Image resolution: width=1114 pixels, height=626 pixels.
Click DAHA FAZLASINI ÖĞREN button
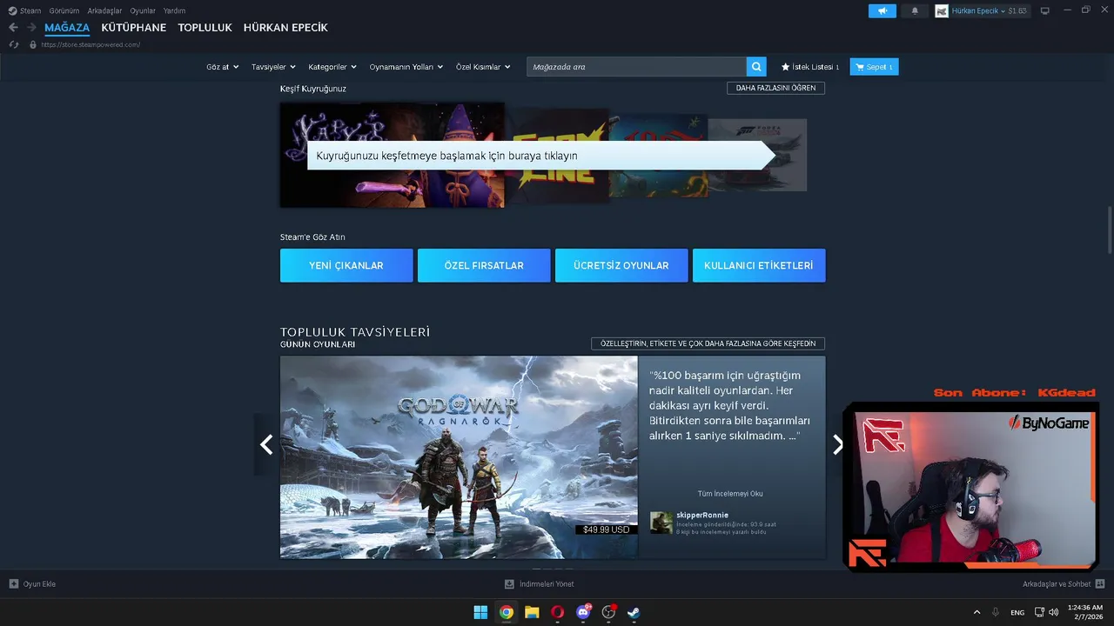(x=775, y=88)
